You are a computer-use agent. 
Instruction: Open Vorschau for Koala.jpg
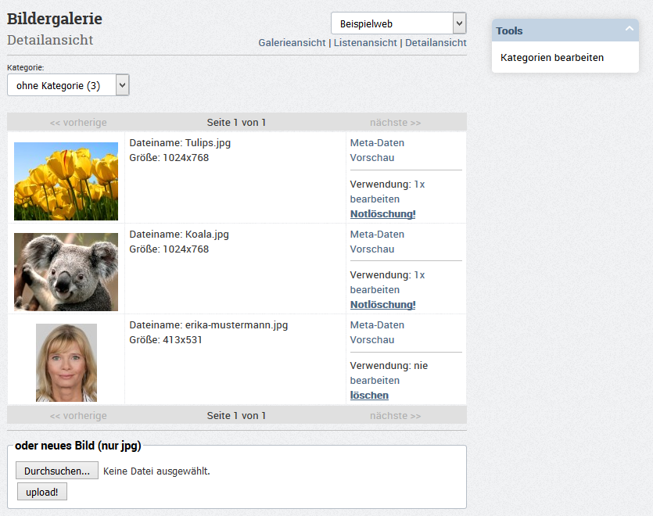coord(372,249)
